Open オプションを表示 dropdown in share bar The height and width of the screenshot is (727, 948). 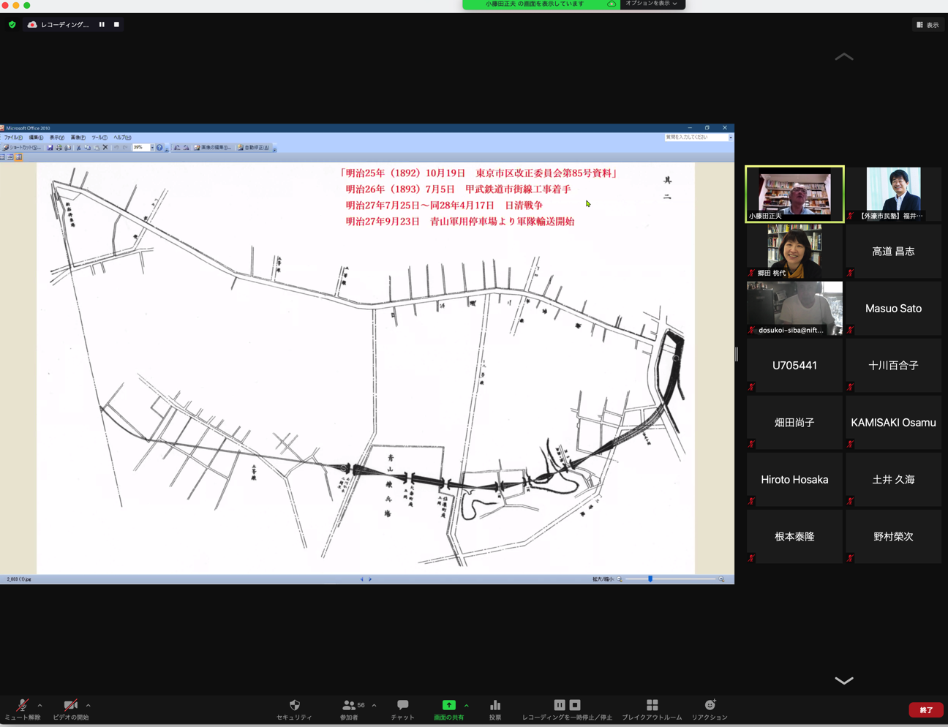click(x=652, y=4)
